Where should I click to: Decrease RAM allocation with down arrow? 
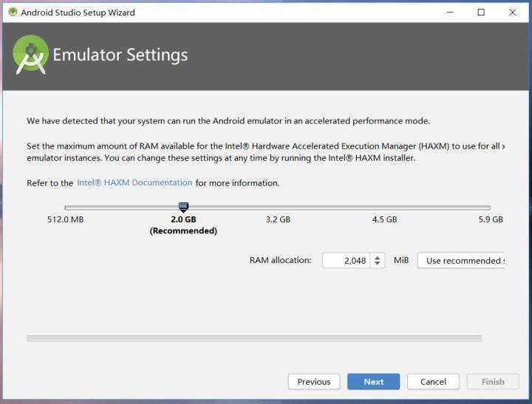tap(378, 264)
